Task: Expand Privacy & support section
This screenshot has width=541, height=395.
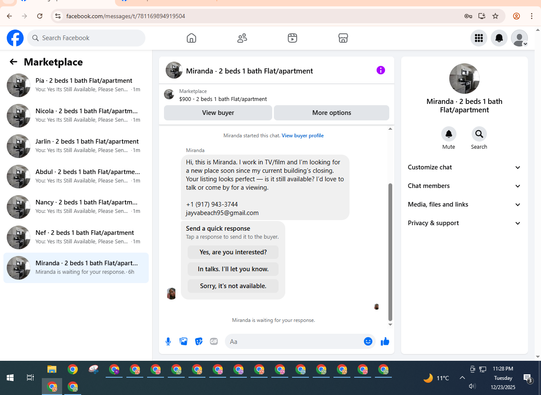Action: click(464, 223)
